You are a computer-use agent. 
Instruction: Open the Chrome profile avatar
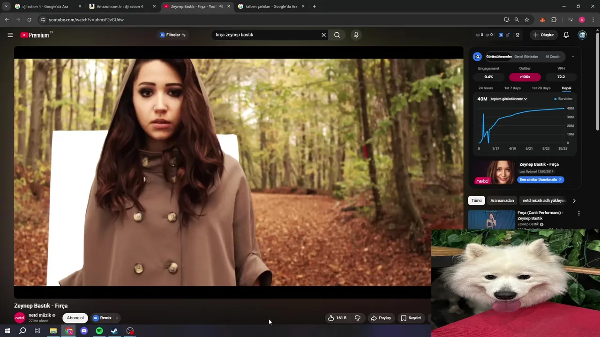(x=582, y=20)
